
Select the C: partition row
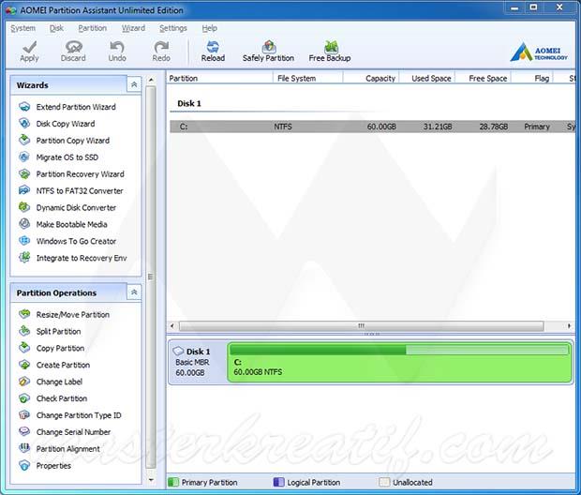tap(372, 127)
